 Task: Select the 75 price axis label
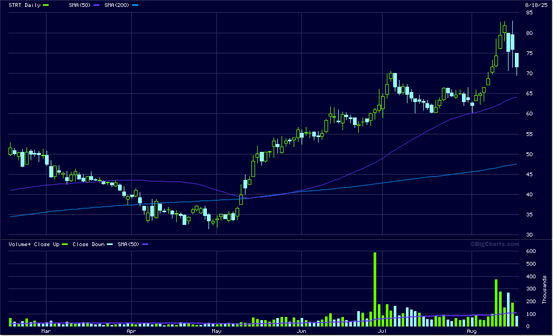click(x=529, y=53)
